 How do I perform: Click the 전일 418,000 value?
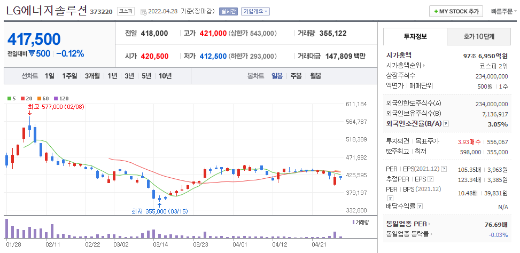[154, 33]
